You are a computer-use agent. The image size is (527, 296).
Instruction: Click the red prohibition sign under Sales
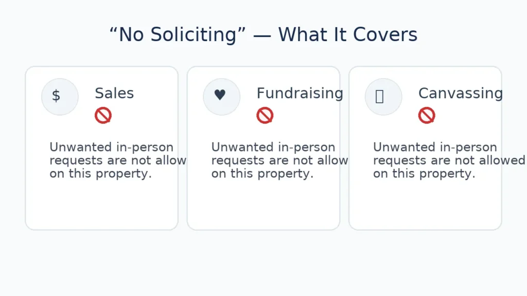click(103, 116)
